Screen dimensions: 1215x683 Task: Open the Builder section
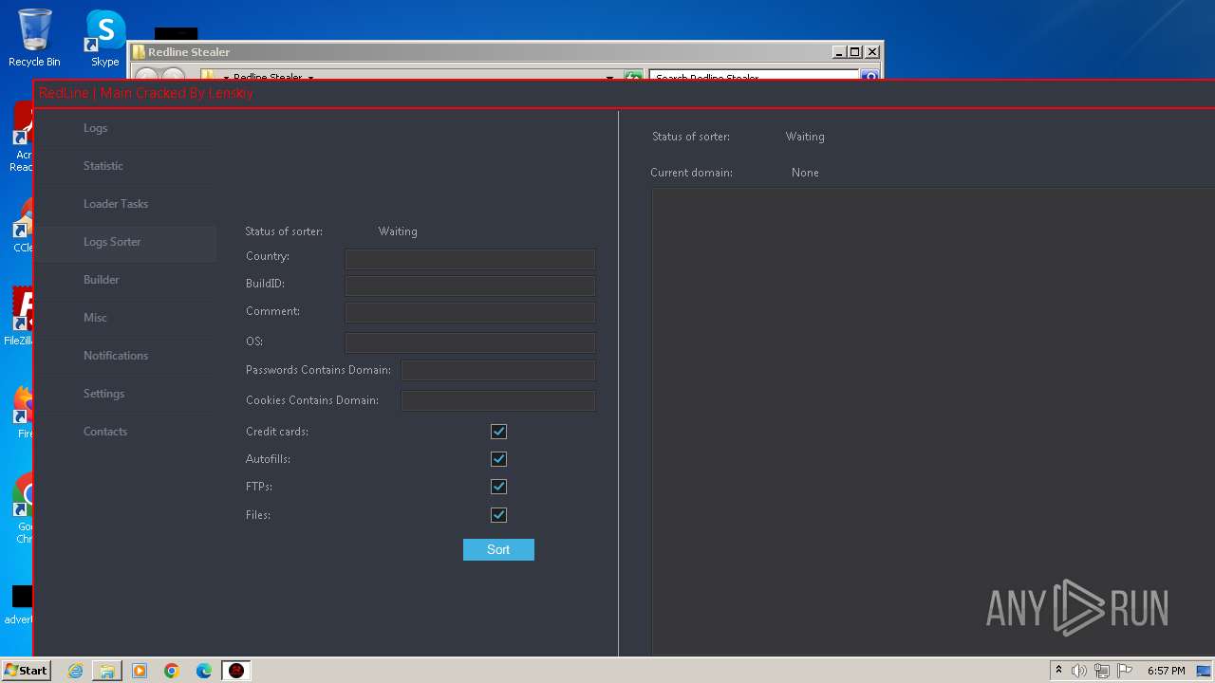(126, 280)
